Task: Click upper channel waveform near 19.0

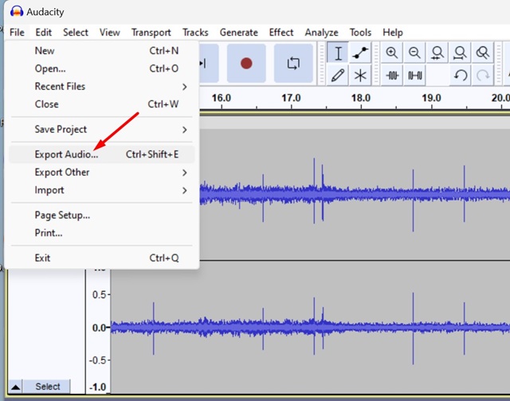Action: click(431, 194)
